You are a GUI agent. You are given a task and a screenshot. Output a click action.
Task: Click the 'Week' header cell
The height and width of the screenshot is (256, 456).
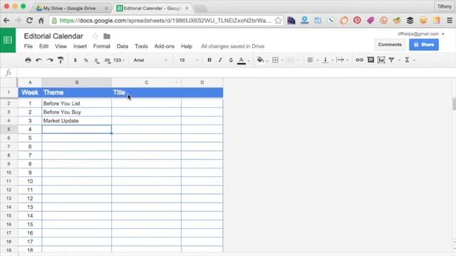[x=30, y=92]
